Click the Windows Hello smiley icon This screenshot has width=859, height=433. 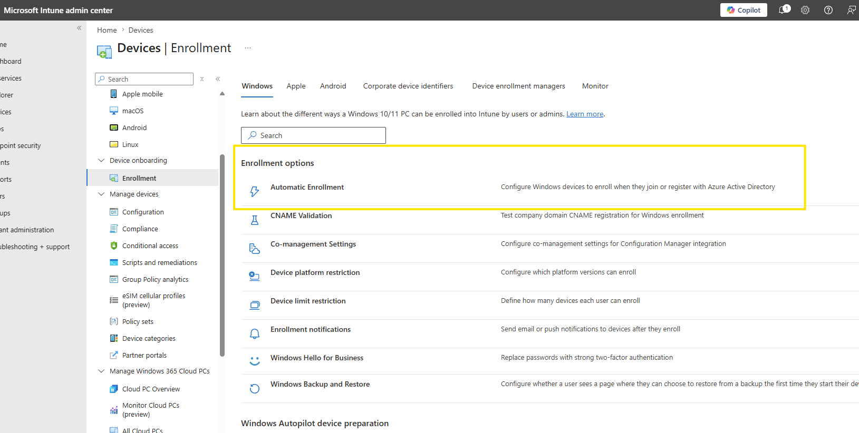(x=255, y=361)
